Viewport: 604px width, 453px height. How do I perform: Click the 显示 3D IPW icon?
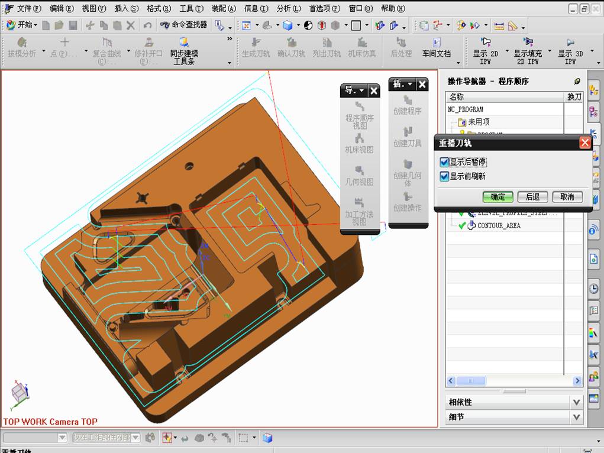coord(570,42)
